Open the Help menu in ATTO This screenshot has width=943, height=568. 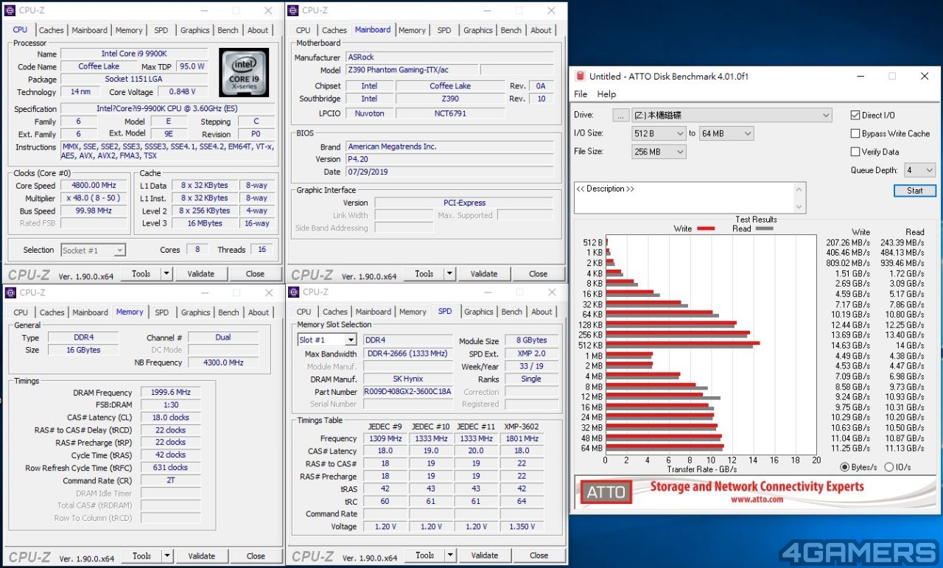tap(606, 94)
